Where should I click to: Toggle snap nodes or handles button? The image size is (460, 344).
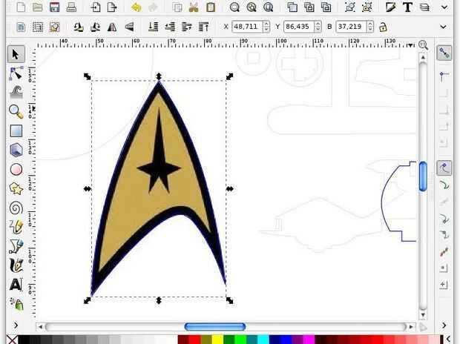tap(444, 168)
